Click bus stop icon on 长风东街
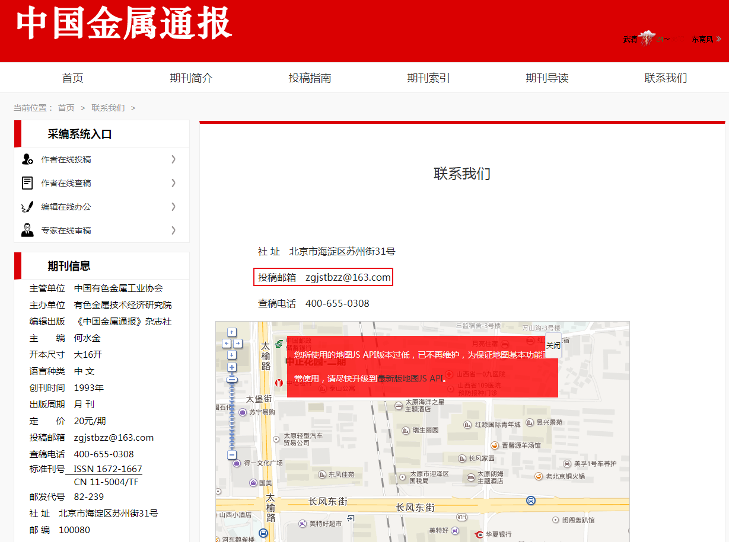This screenshot has height=542, width=729. coord(531,501)
